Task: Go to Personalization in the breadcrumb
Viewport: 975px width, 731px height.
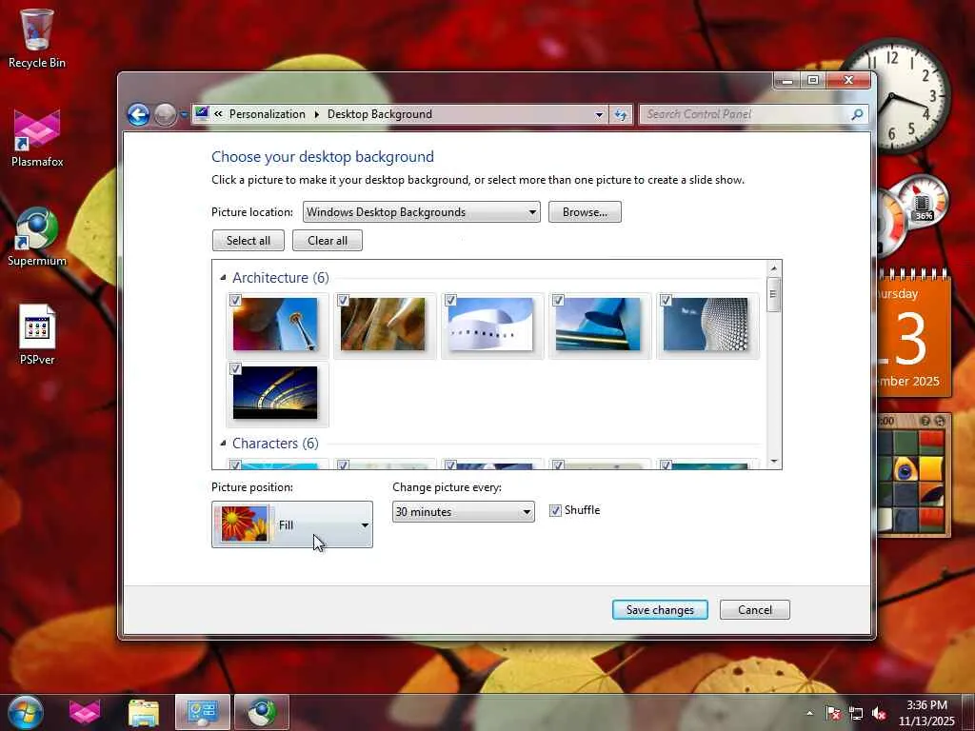Action: point(268,114)
